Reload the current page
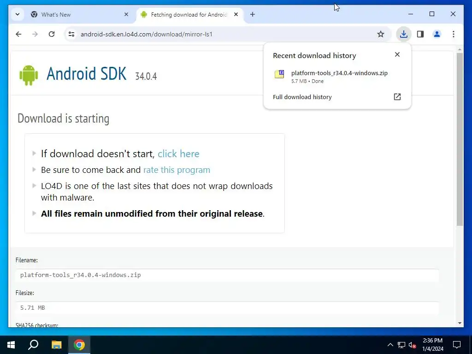Screen dimensions: 472x354 (x=52, y=34)
